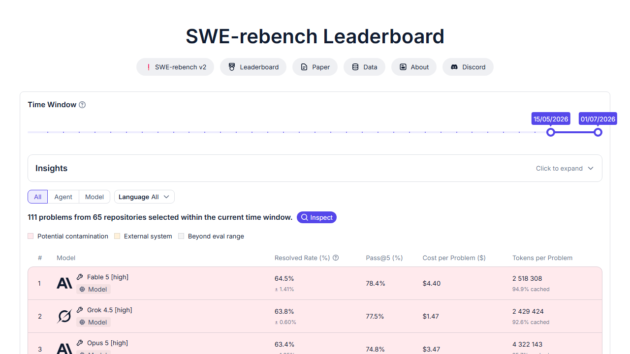
Task: Click the 01/07/2026 slider handle
Action: pyautogui.click(x=598, y=132)
